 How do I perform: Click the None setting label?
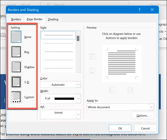point(28,37)
